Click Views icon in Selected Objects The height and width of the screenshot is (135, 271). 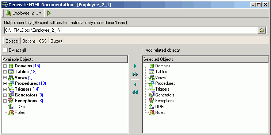pos(152,78)
